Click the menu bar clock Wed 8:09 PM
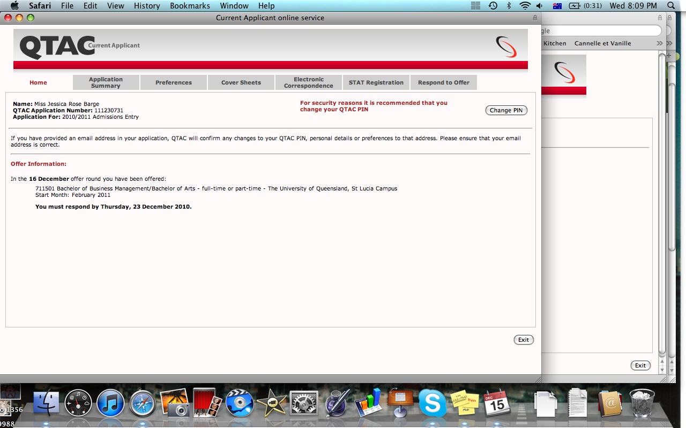The image size is (686, 428). [633, 6]
